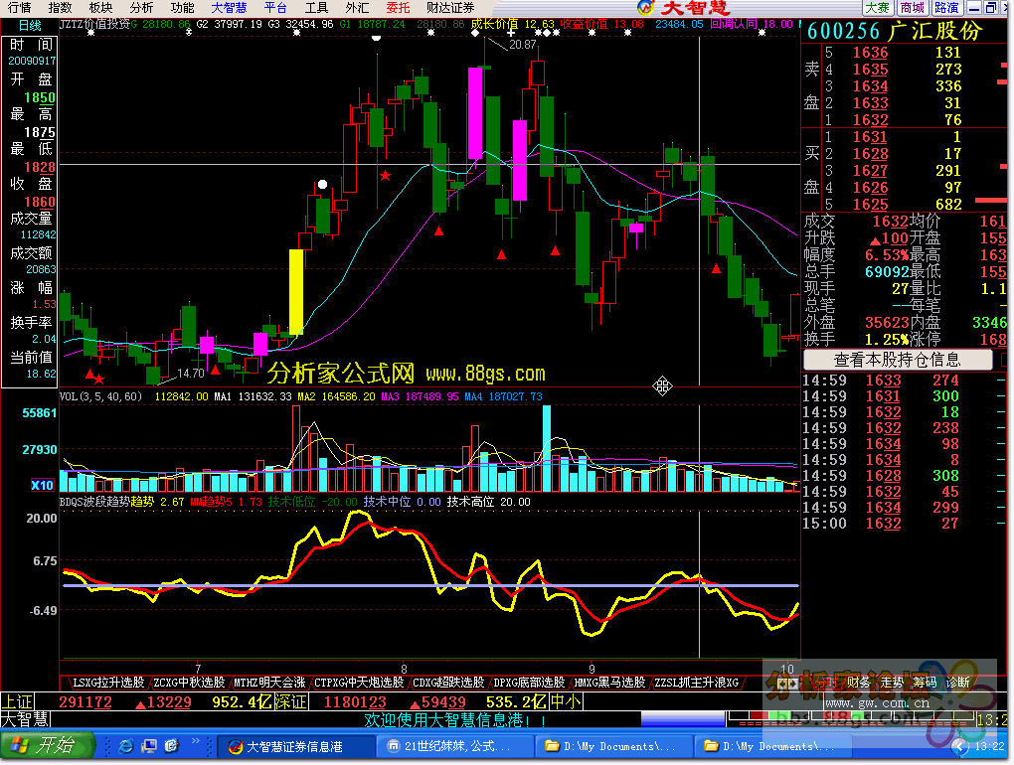Click the 大智慧 logo icon in title bar

[x=645, y=8]
